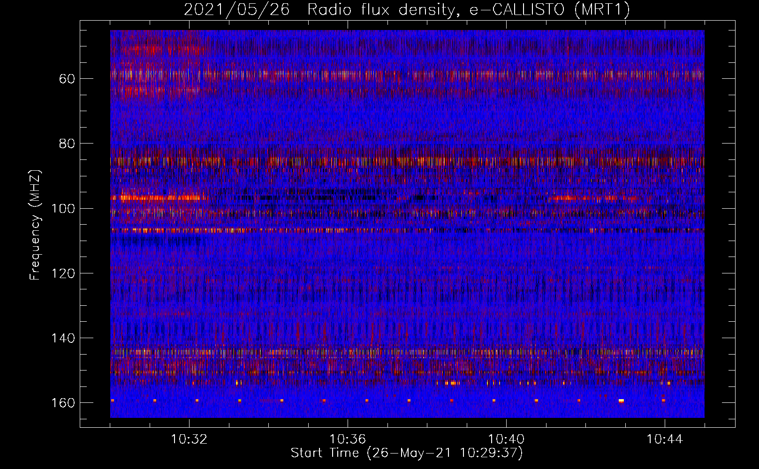Click the 10:32 time tick label
The height and width of the screenshot is (469, 759).
pyautogui.click(x=189, y=439)
